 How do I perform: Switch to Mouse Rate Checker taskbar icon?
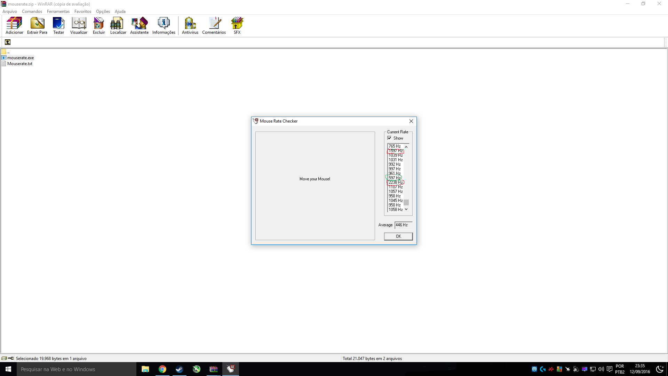(231, 369)
